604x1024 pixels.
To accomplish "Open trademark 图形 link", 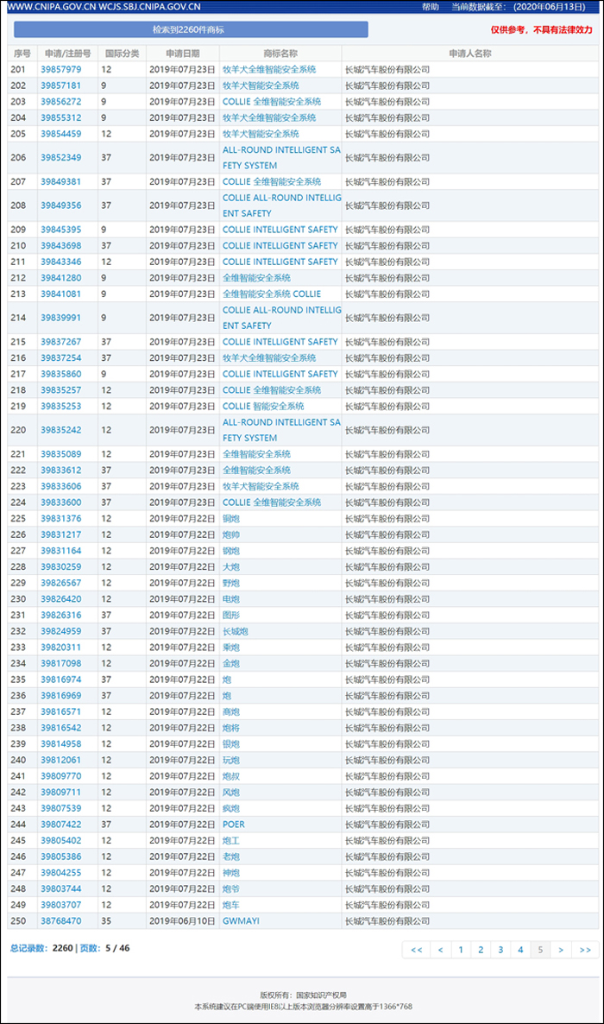I will (x=231, y=616).
